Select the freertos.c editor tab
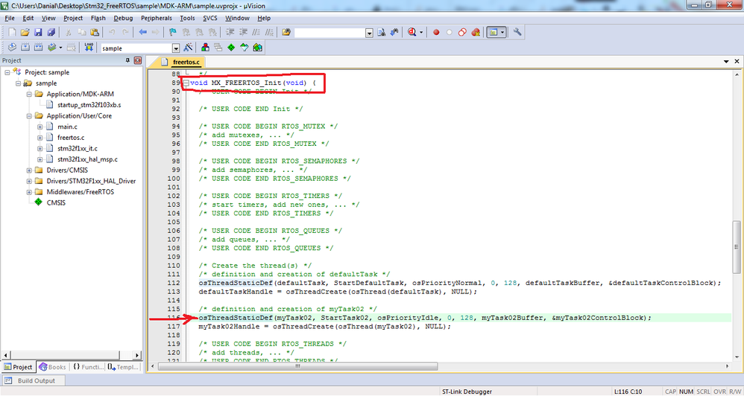 [x=181, y=62]
